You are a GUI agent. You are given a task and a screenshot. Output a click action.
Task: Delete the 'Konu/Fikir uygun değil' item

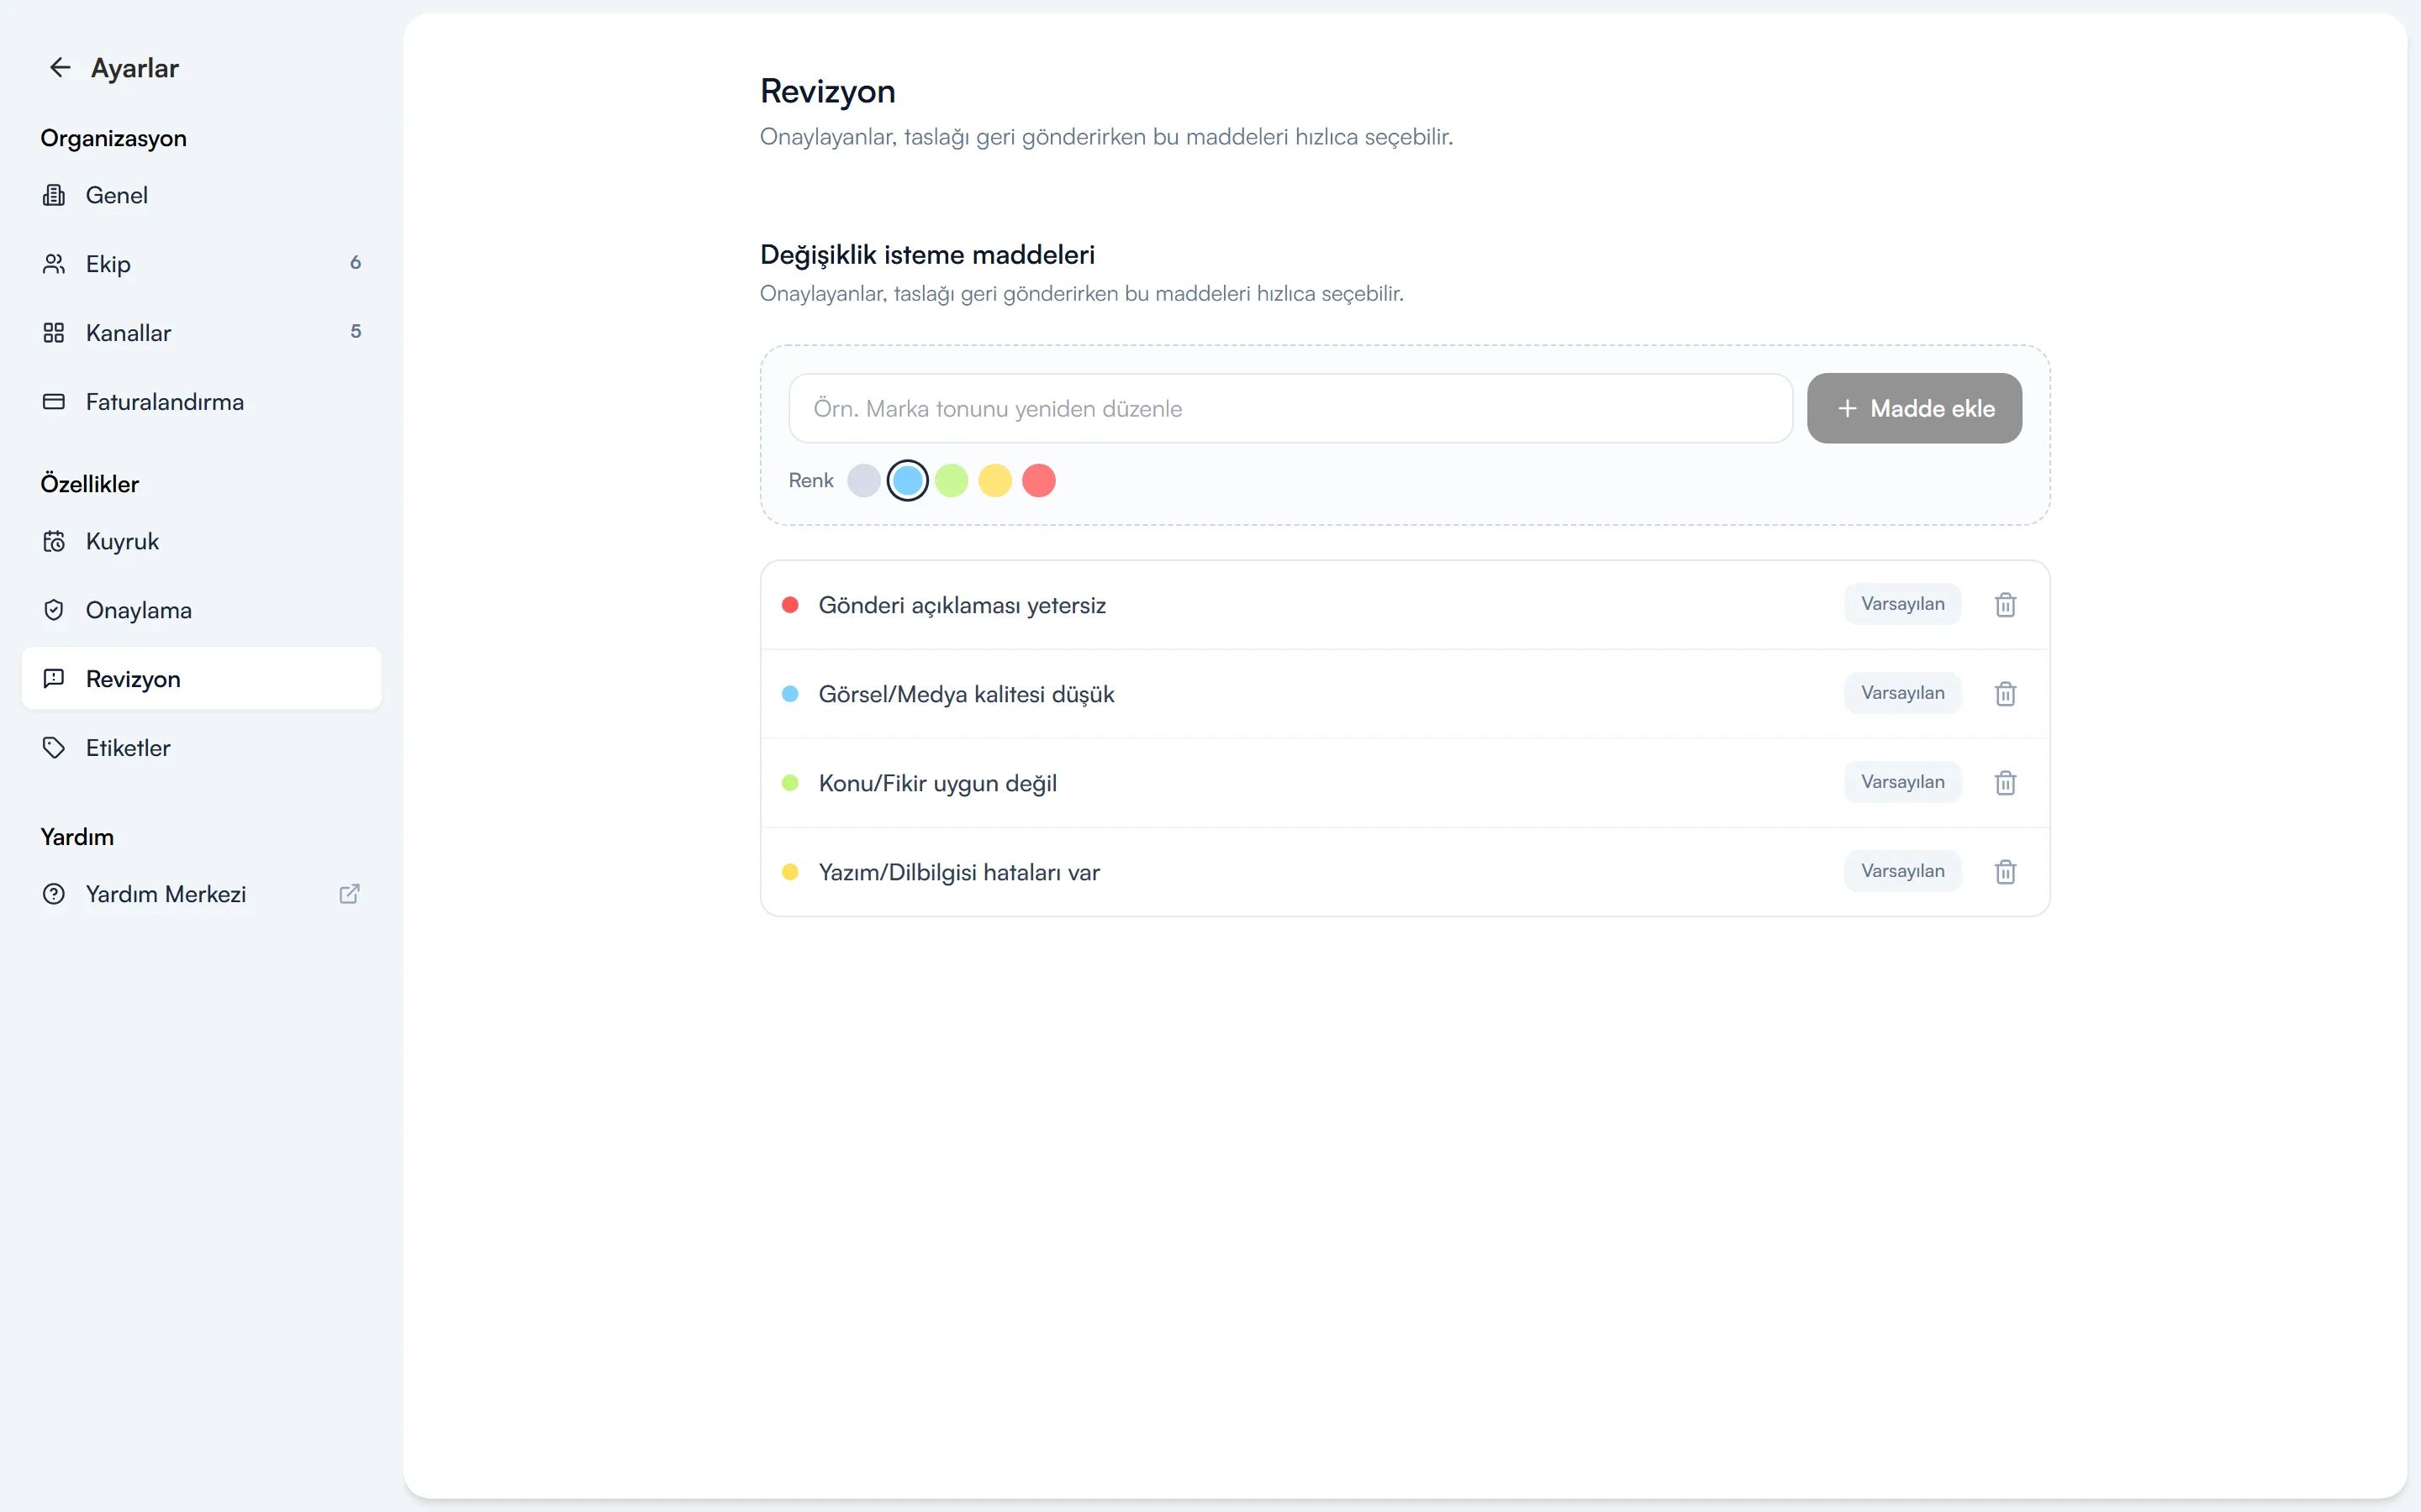pos(2005,783)
